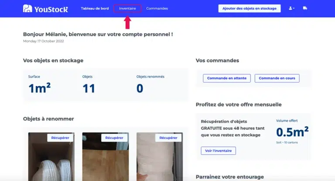Click the YouStock wordmark text
The height and width of the screenshot is (181, 335).
pos(51,10)
